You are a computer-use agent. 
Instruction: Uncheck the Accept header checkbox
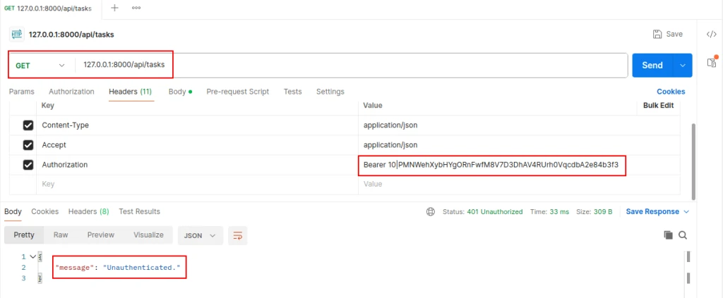tap(28, 145)
